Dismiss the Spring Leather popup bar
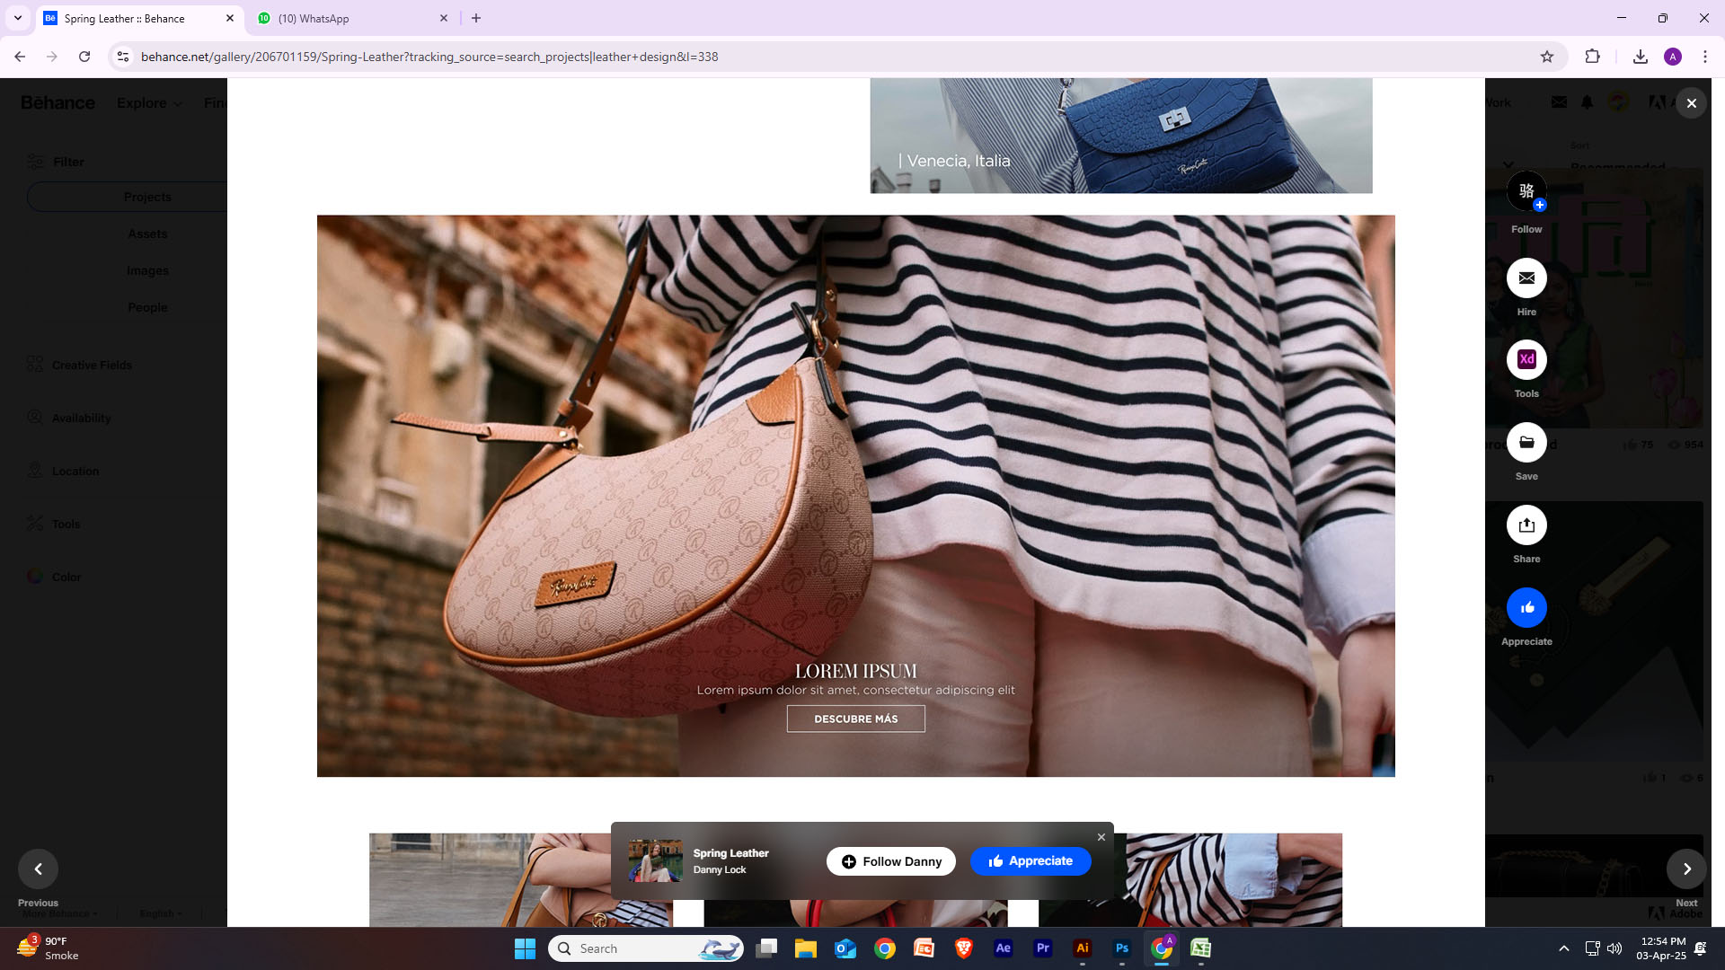This screenshot has height=970, width=1725. tap(1101, 837)
